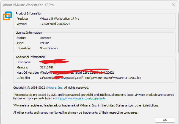Click the dialog title bar text
The image size is (179, 124).
point(28,5)
